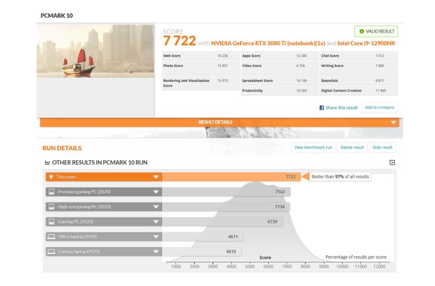Viewport: 435px width, 286px height.
Task: Expand the Result Details bar arrow
Action: tap(393, 122)
